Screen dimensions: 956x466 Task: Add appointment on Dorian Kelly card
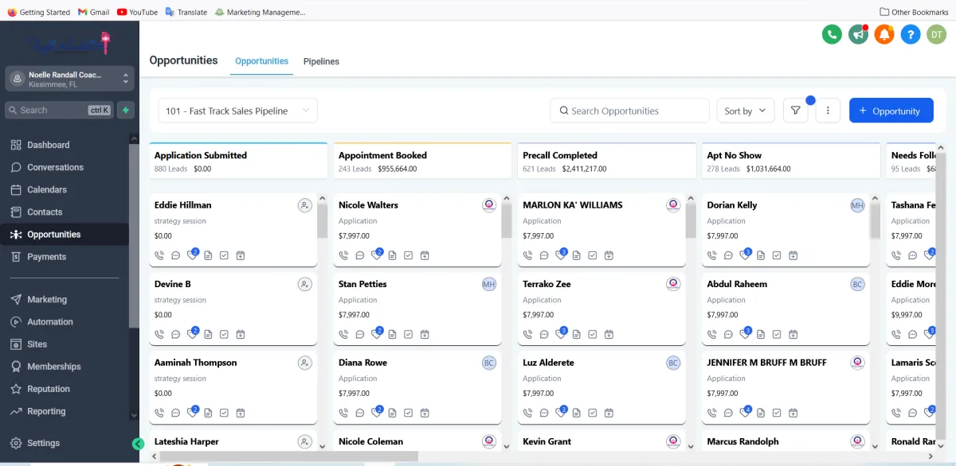[793, 255]
